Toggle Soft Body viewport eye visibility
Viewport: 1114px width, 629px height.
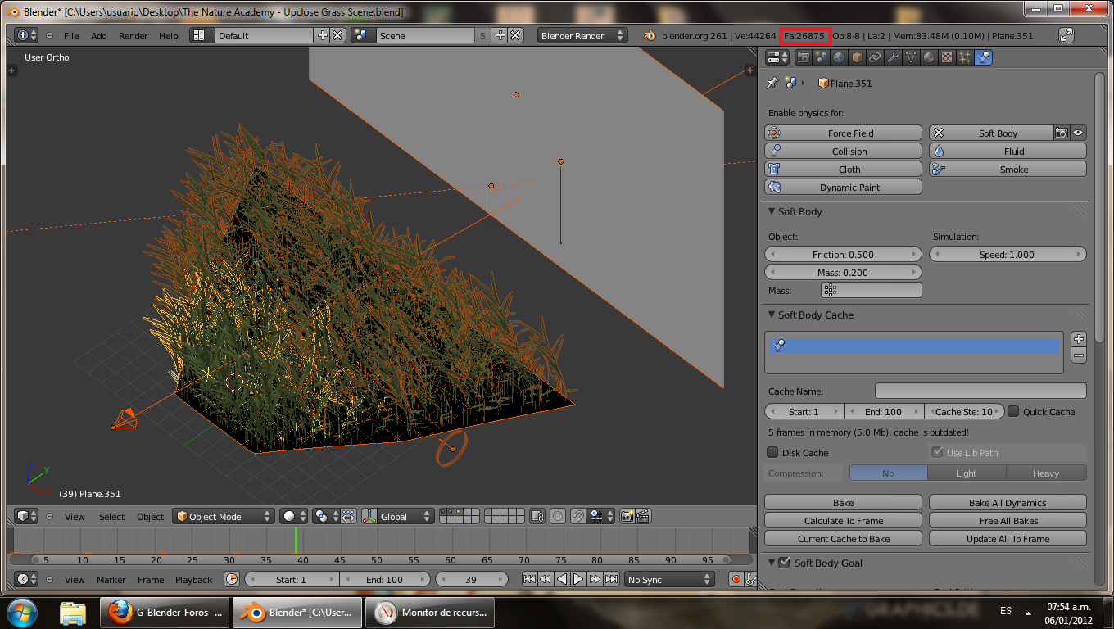(x=1078, y=133)
